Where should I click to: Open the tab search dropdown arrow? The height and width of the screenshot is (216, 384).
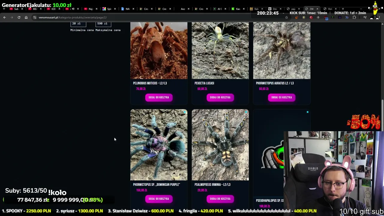click(x=4, y=9)
